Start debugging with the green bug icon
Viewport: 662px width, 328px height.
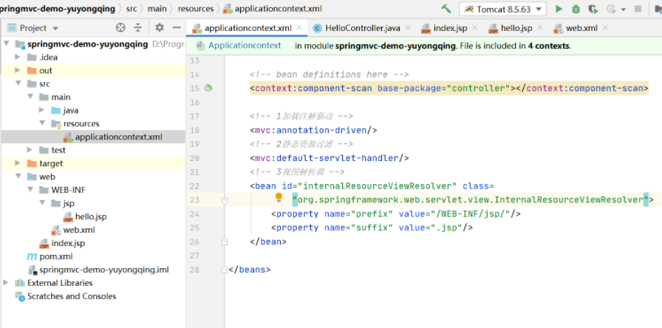click(576, 9)
